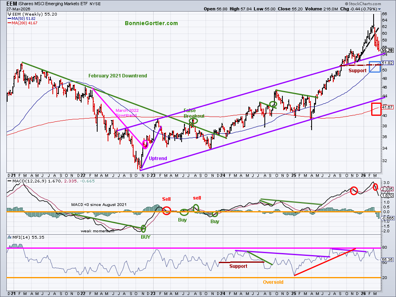Click the 55.35 MFI value axis label
This screenshot has height=297, width=396.
pos(388,259)
